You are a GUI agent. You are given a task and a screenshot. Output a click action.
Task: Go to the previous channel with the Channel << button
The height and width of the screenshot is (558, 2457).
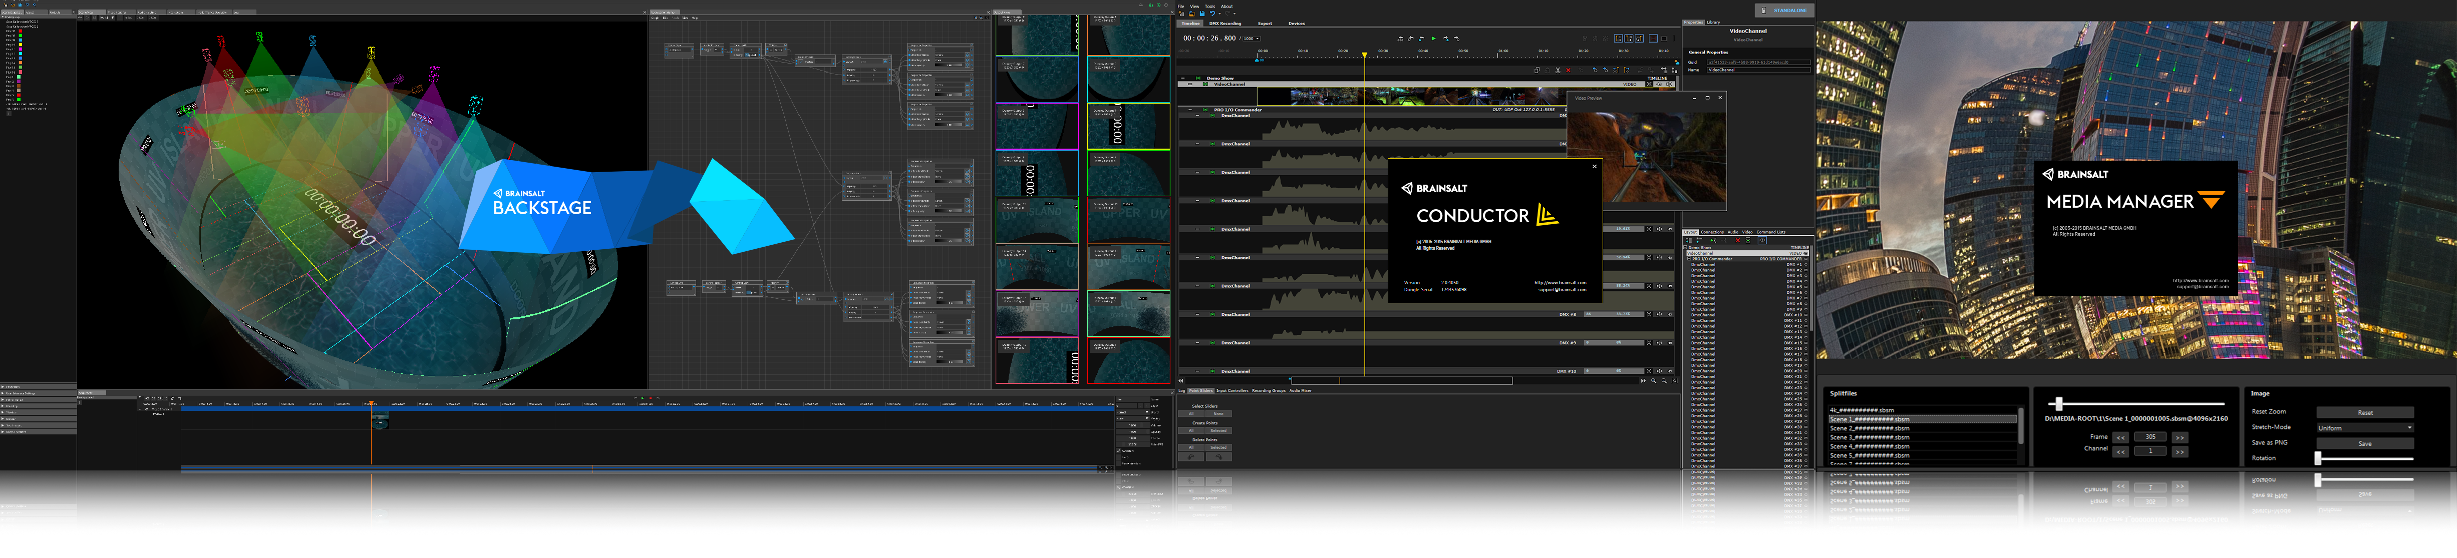click(2120, 451)
